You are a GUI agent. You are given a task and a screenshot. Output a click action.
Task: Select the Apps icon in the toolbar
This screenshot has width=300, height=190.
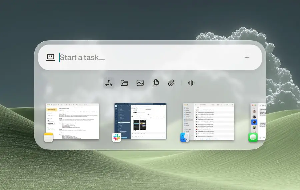[x=109, y=83]
